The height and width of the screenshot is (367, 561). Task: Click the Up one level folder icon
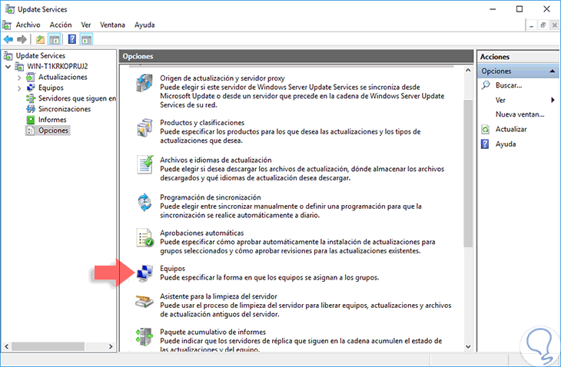pyautogui.click(x=40, y=39)
